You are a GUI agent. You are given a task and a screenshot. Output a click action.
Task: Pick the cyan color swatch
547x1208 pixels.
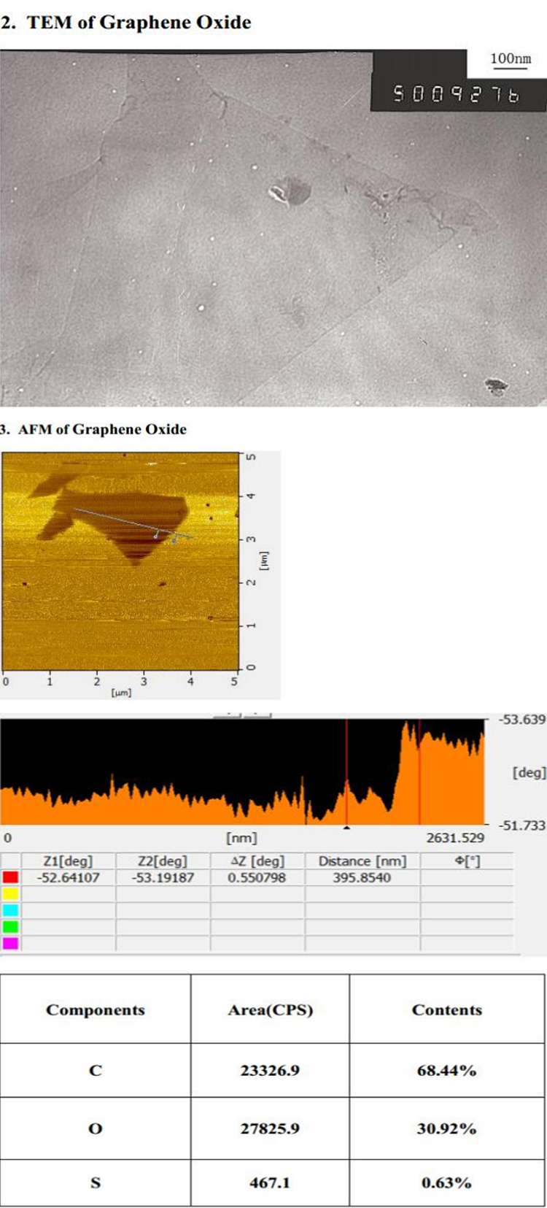click(x=11, y=910)
